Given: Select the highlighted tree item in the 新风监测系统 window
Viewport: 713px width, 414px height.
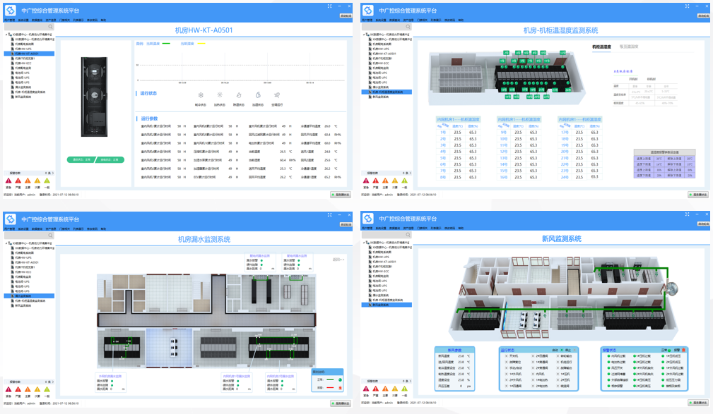Looking at the screenshot, I should pos(387,305).
